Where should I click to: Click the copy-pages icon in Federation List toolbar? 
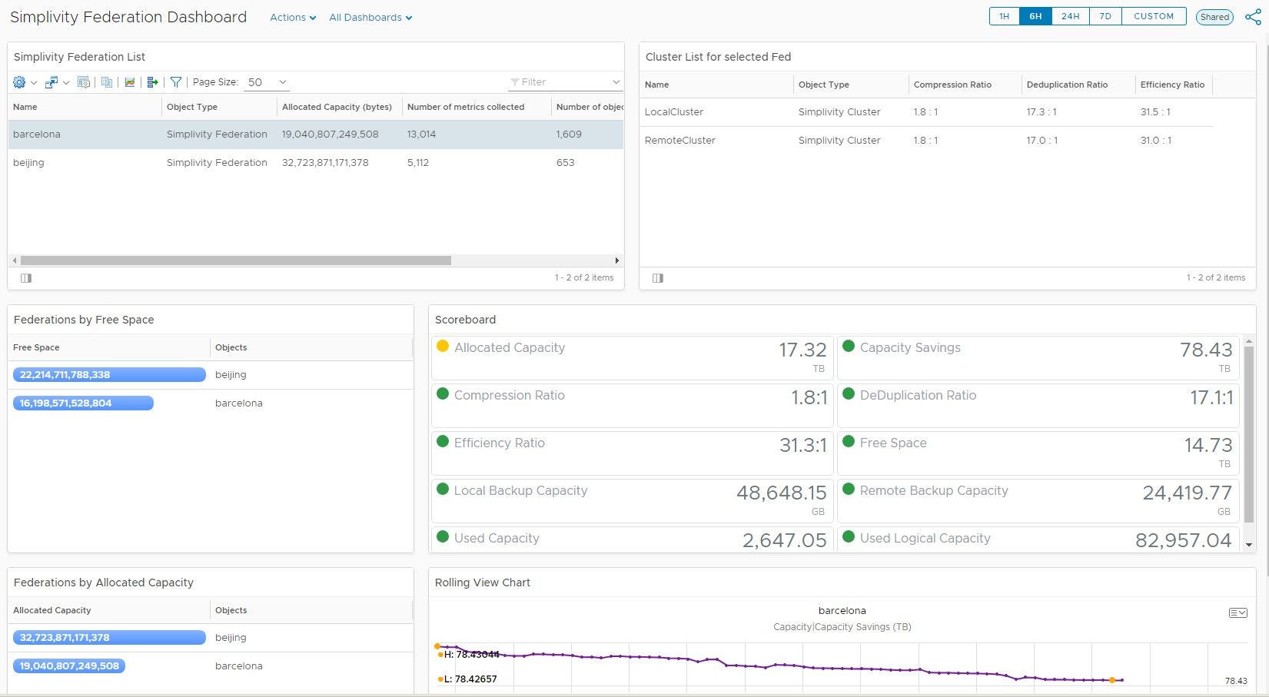coord(107,82)
